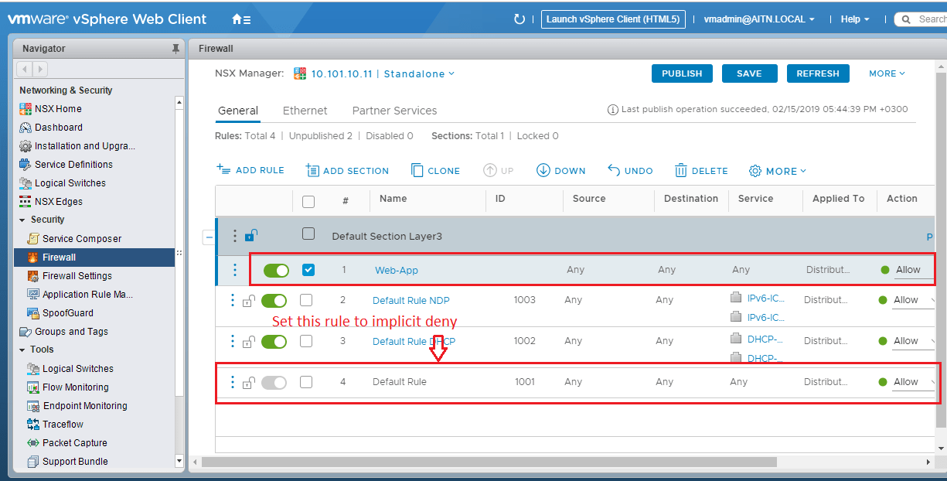Screen dimensions: 947x481
Task: Click the refresh icon in top bar
Action: (519, 19)
